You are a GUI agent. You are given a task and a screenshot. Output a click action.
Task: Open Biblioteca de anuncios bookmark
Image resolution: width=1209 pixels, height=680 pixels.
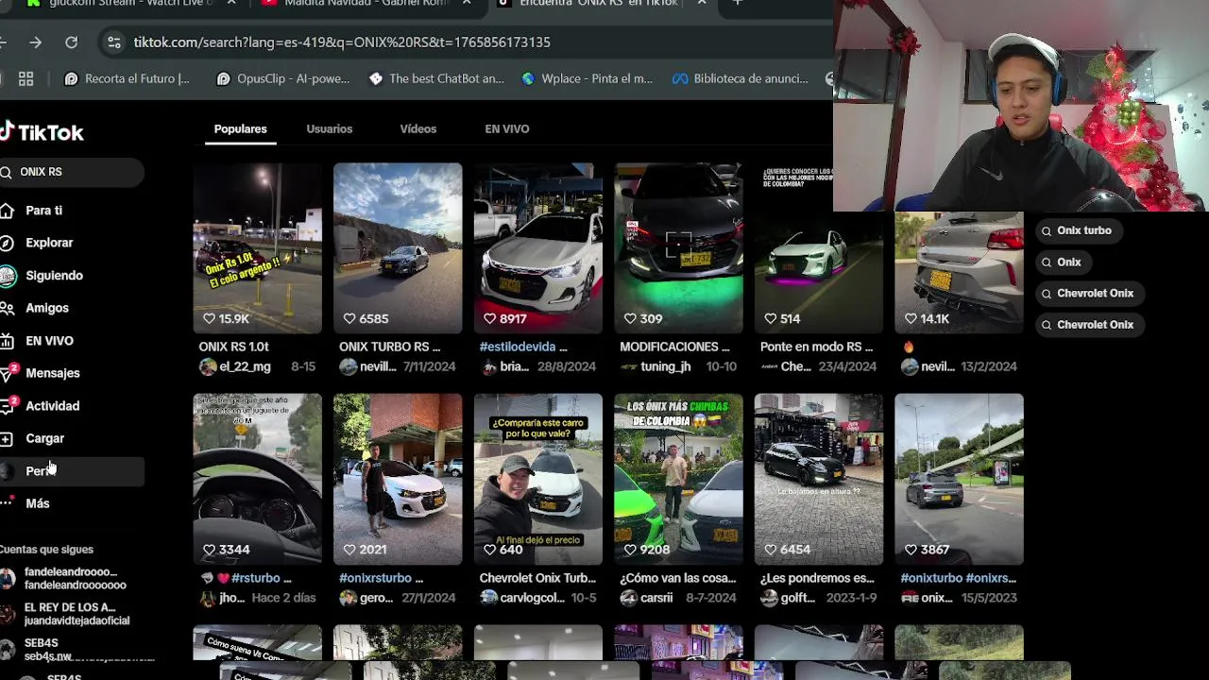741,79
